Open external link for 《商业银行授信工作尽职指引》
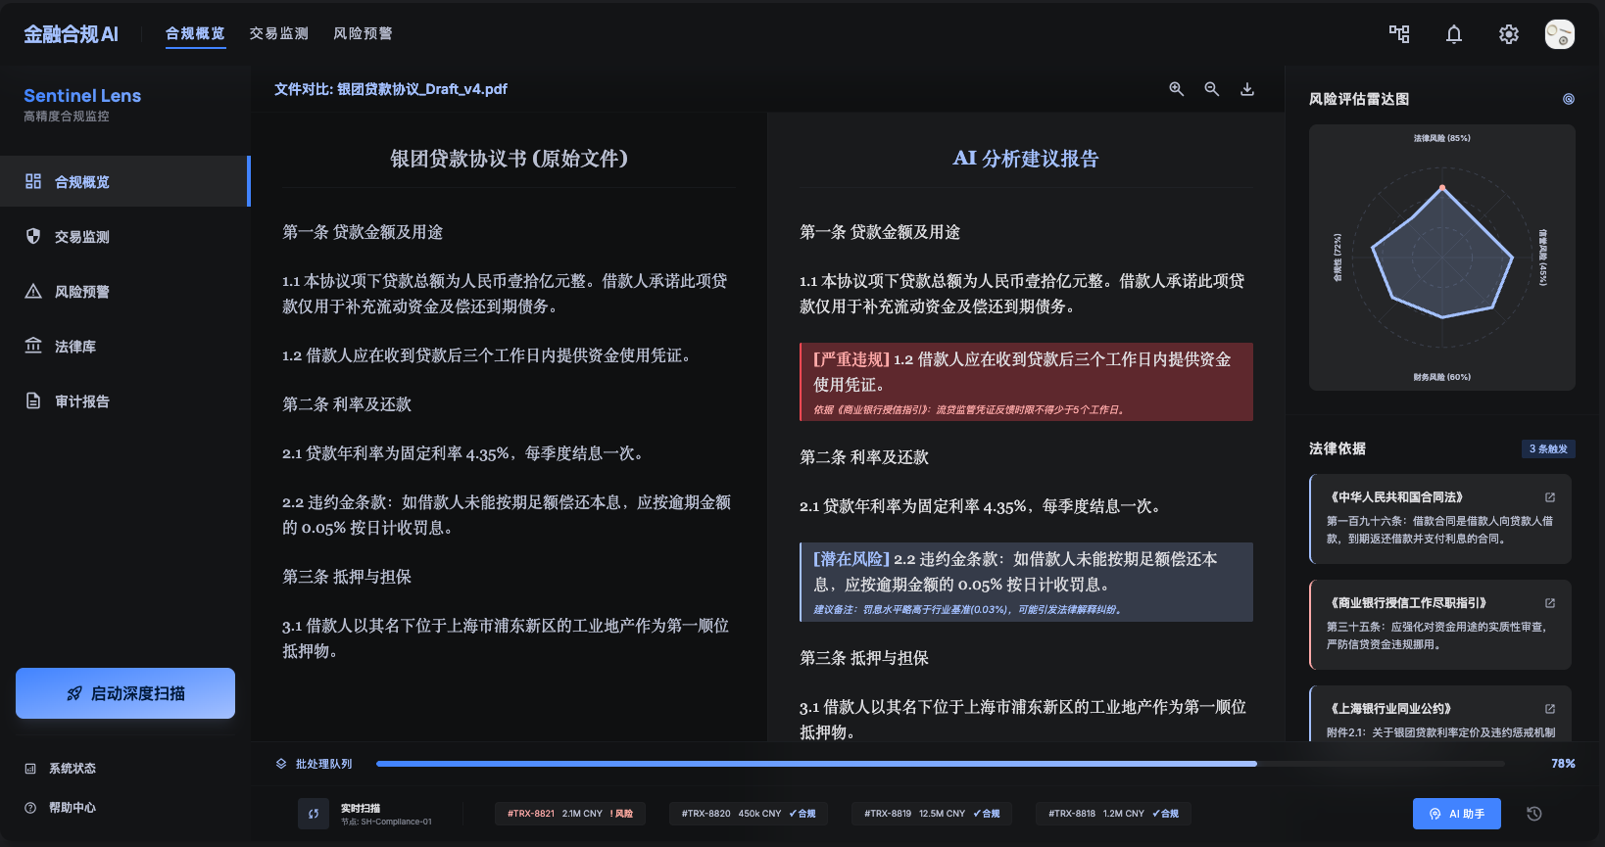Image resolution: width=1605 pixels, height=847 pixels. point(1550,603)
